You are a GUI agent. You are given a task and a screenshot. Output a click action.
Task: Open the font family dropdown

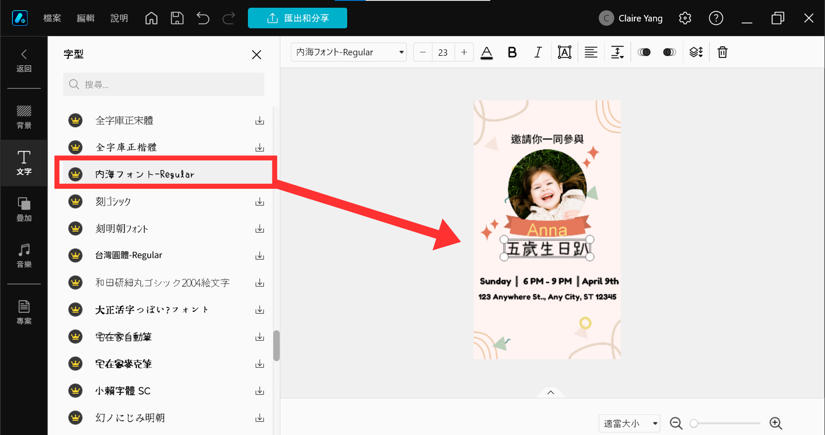[349, 52]
